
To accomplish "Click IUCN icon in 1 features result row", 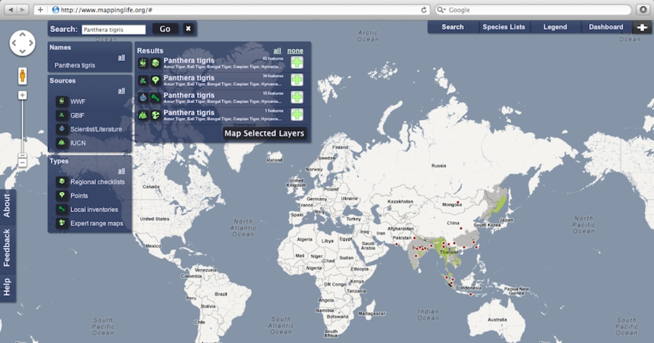I will tap(143, 115).
